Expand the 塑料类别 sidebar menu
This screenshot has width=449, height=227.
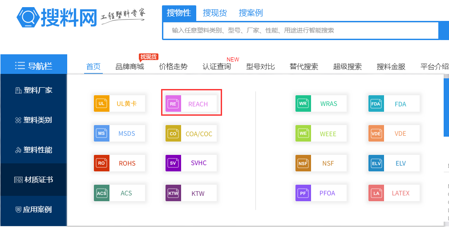33,120
